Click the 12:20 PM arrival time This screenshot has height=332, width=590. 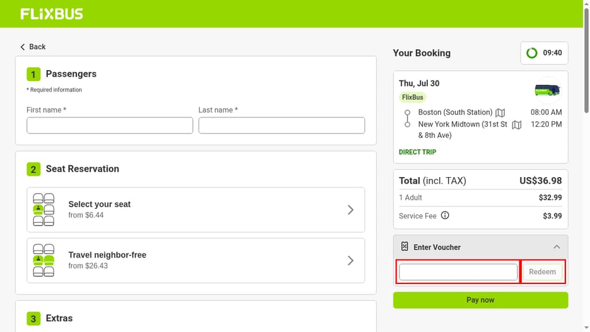pyautogui.click(x=546, y=124)
